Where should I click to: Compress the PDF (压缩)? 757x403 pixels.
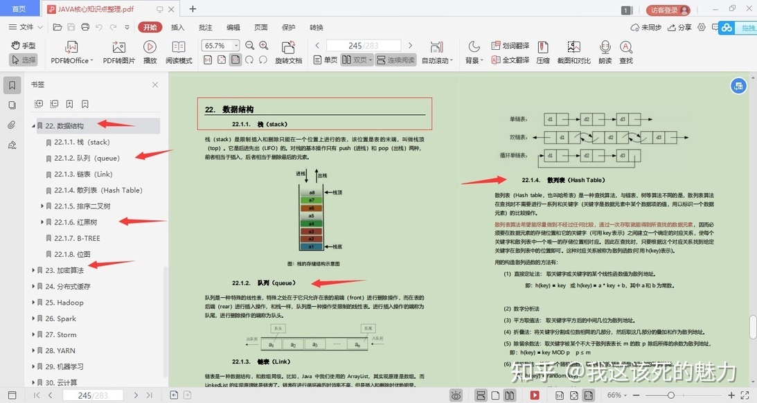point(543,53)
